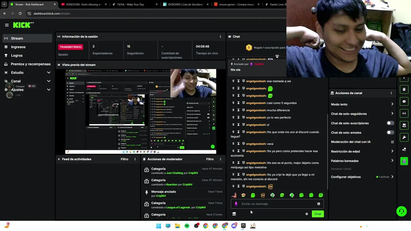This screenshot has width=411, height=231.
Task: Click the gift subscription badge icon
Action: pyautogui.click(x=249, y=48)
